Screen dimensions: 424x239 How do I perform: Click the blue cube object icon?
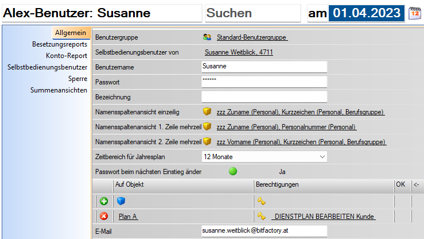tap(121, 201)
